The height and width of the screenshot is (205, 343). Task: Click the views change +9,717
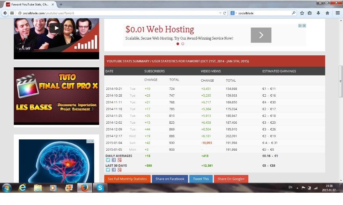(x=206, y=102)
